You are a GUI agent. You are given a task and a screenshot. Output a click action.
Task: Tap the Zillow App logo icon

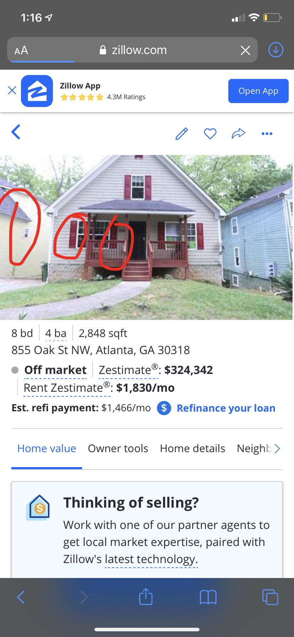tap(37, 91)
